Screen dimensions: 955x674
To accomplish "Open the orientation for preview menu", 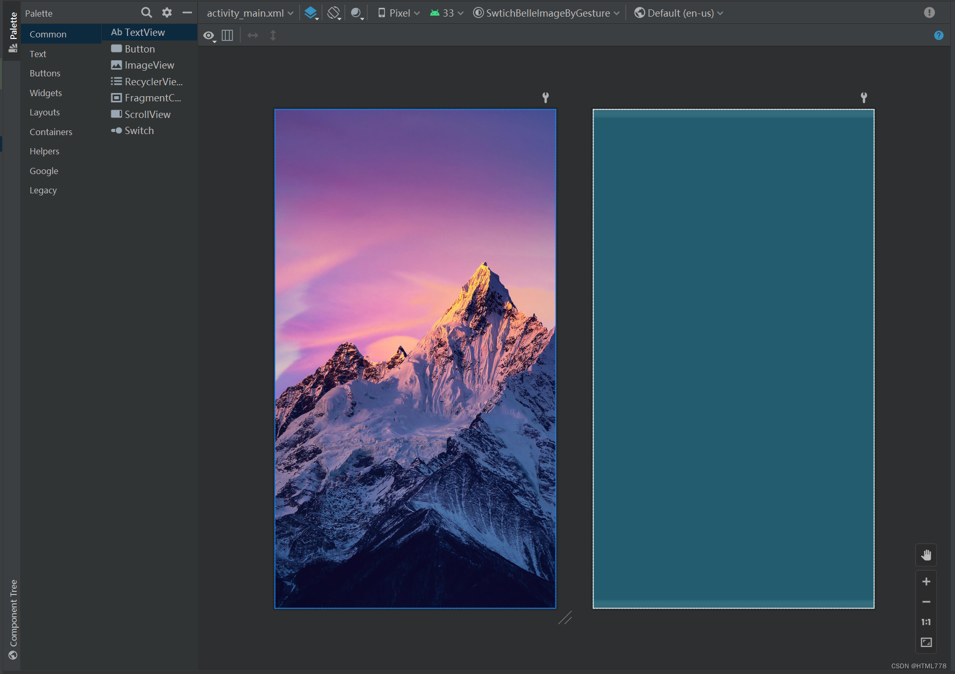I will [x=334, y=13].
